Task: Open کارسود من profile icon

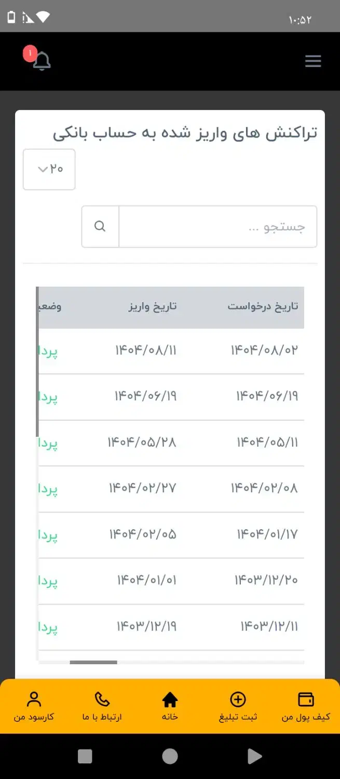Action: pyautogui.click(x=35, y=699)
